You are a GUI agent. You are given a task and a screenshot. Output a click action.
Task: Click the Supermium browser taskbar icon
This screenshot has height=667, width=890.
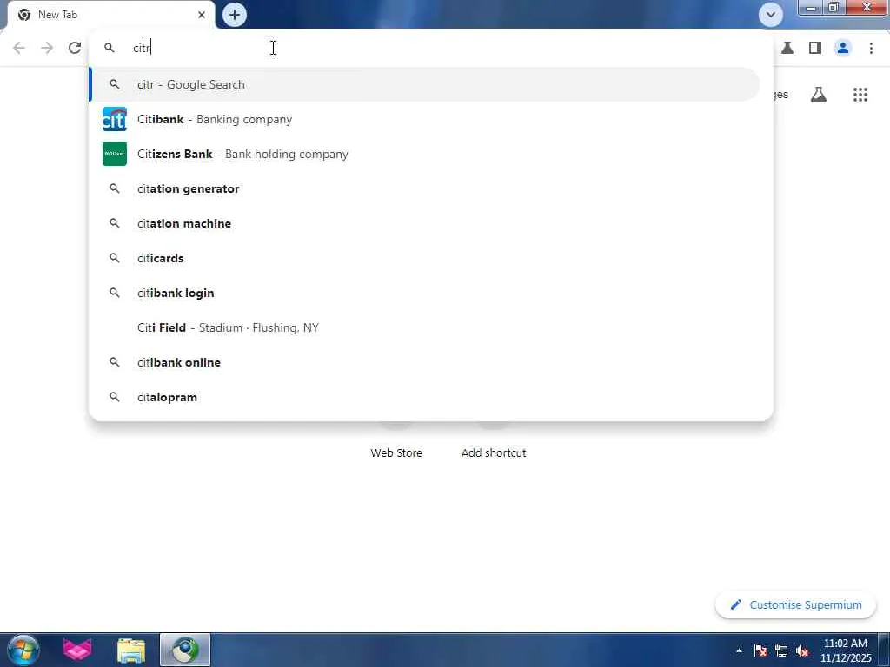(185, 650)
